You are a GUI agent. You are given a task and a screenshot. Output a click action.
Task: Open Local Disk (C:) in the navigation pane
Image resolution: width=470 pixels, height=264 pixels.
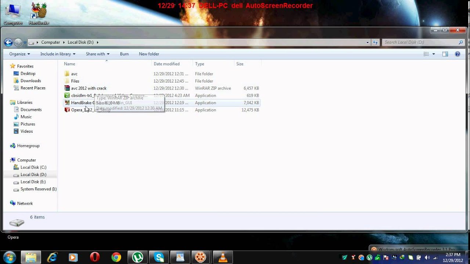[33, 167]
